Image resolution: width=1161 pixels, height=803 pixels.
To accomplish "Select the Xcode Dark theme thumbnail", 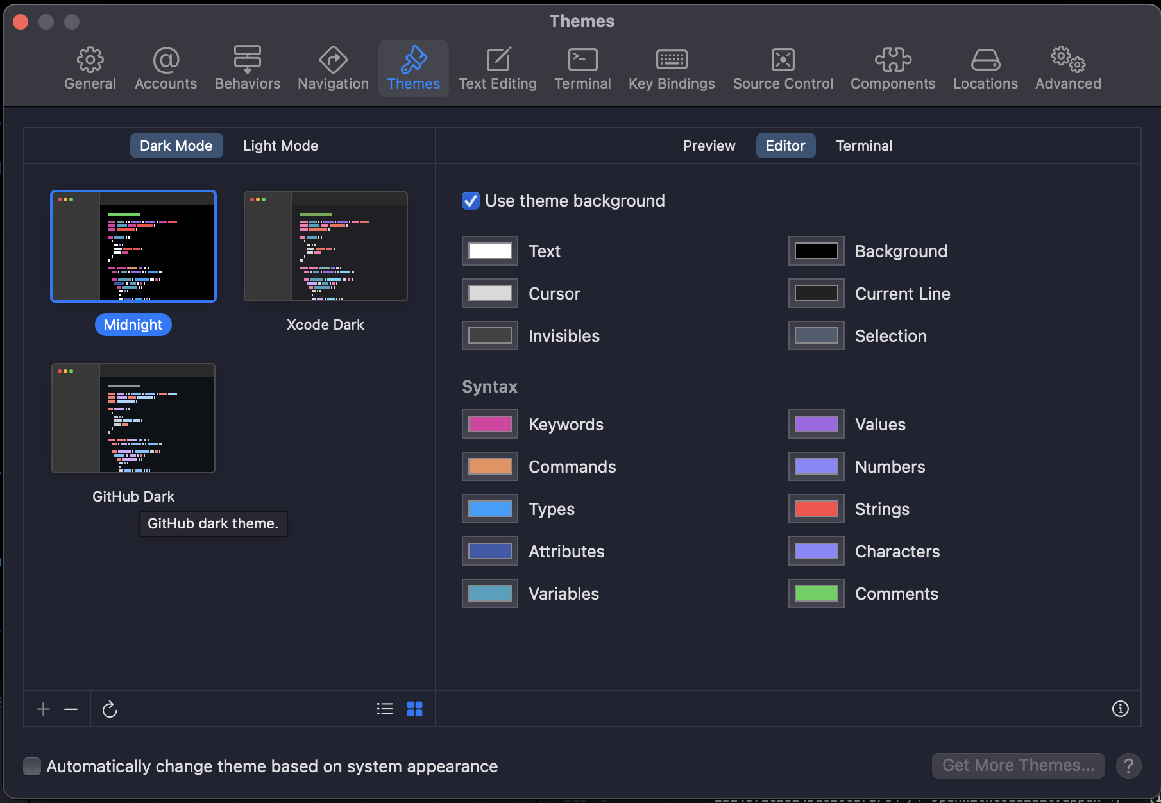I will click(325, 246).
